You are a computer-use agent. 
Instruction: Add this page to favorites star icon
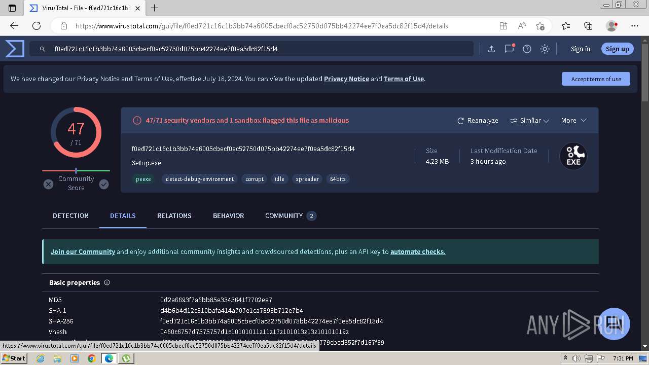click(x=540, y=26)
